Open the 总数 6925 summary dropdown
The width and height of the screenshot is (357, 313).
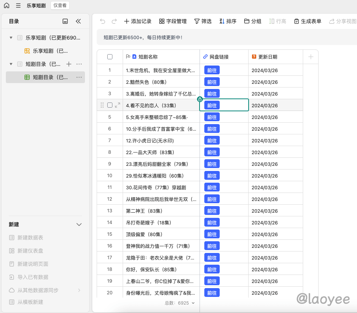pos(180,303)
